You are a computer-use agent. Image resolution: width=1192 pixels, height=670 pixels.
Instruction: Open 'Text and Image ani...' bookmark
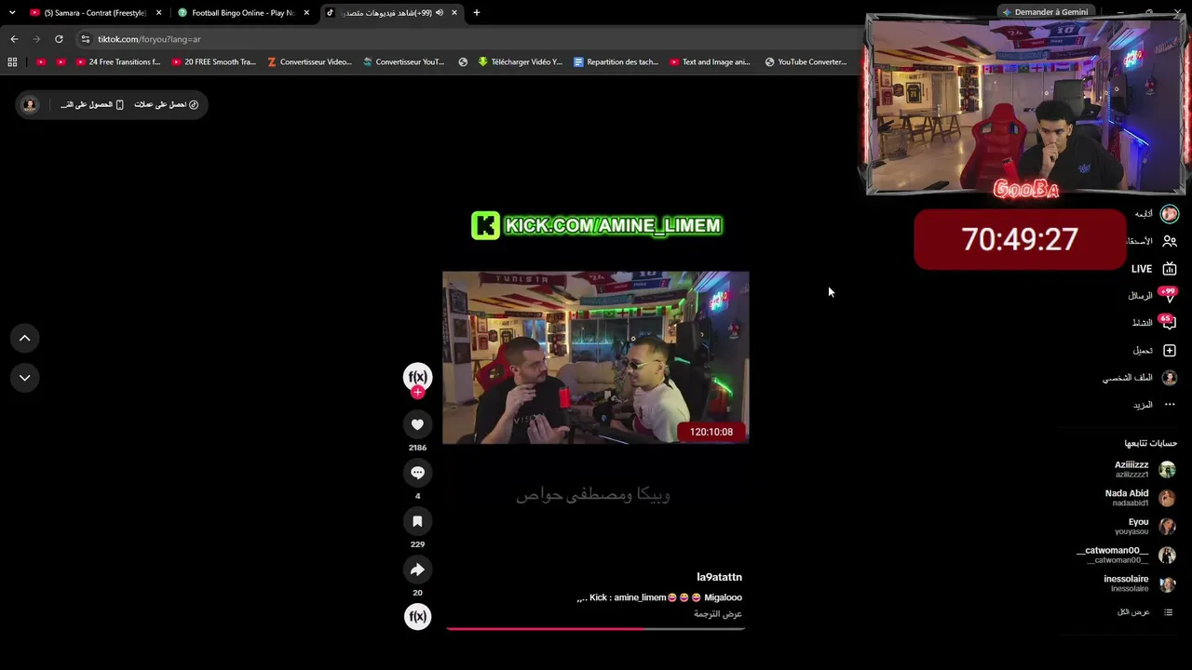point(710,62)
